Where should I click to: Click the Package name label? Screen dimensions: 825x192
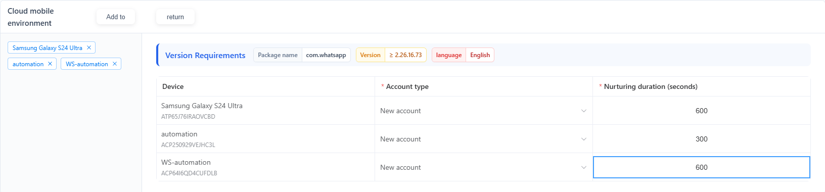278,55
